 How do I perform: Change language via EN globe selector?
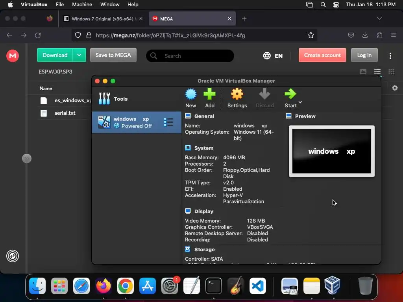click(x=273, y=56)
